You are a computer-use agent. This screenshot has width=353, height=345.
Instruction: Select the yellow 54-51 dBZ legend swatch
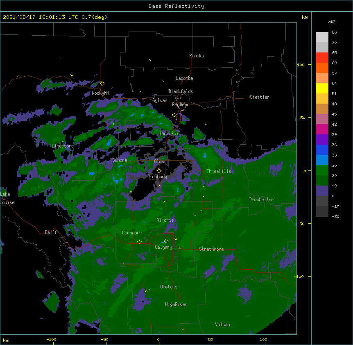point(322,89)
